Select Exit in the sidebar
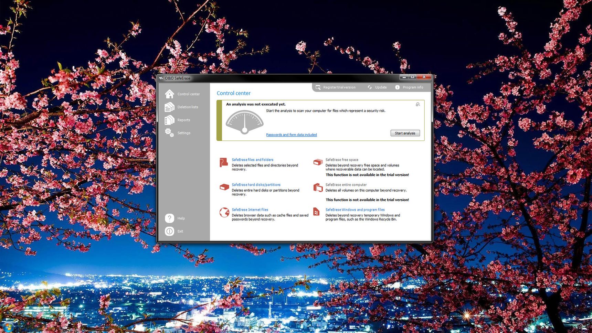Image resolution: width=592 pixels, height=333 pixels. click(180, 231)
